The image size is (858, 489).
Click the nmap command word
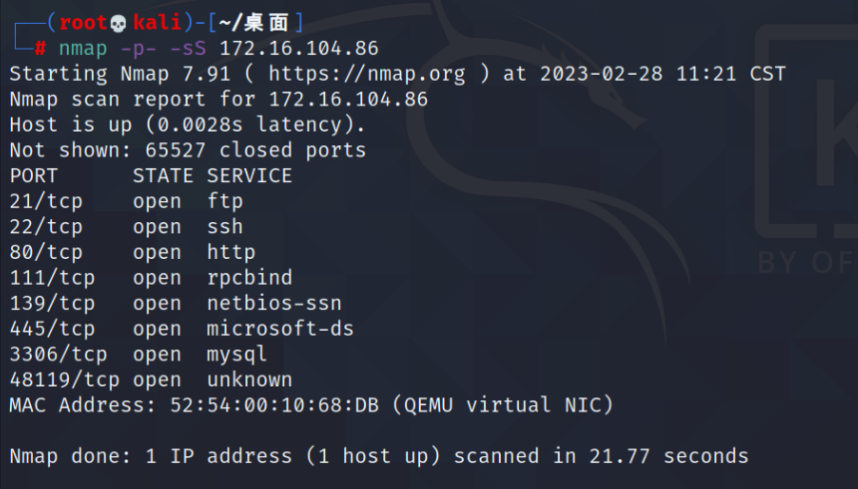click(83, 49)
